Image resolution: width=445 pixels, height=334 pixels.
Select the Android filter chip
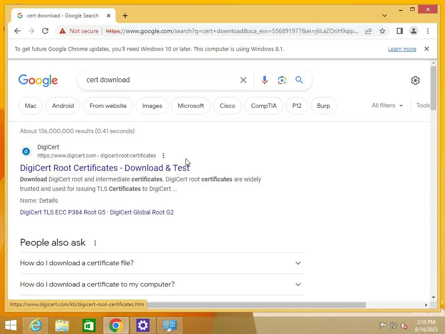pos(63,106)
